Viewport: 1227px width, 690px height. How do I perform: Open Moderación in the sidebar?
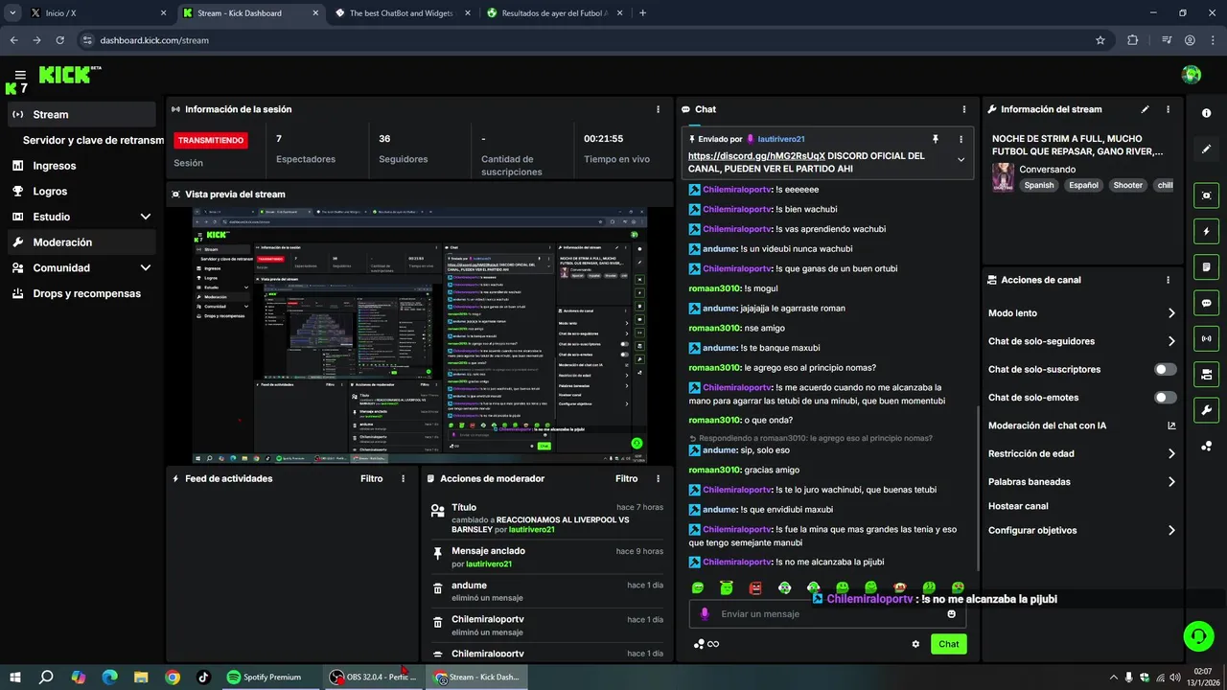coord(81,242)
